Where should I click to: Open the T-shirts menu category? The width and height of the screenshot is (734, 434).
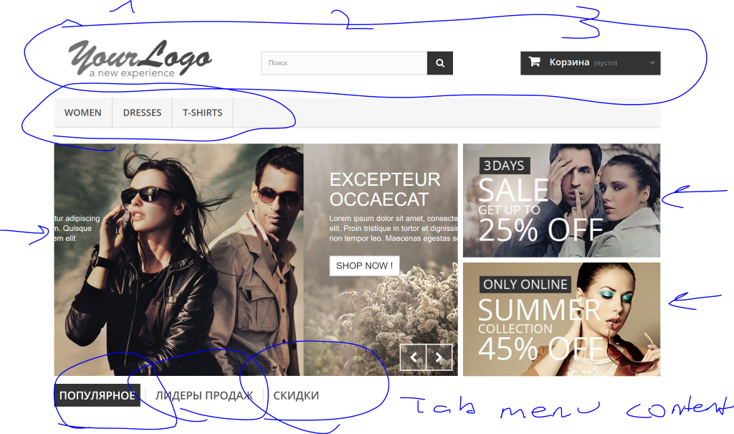tap(202, 113)
